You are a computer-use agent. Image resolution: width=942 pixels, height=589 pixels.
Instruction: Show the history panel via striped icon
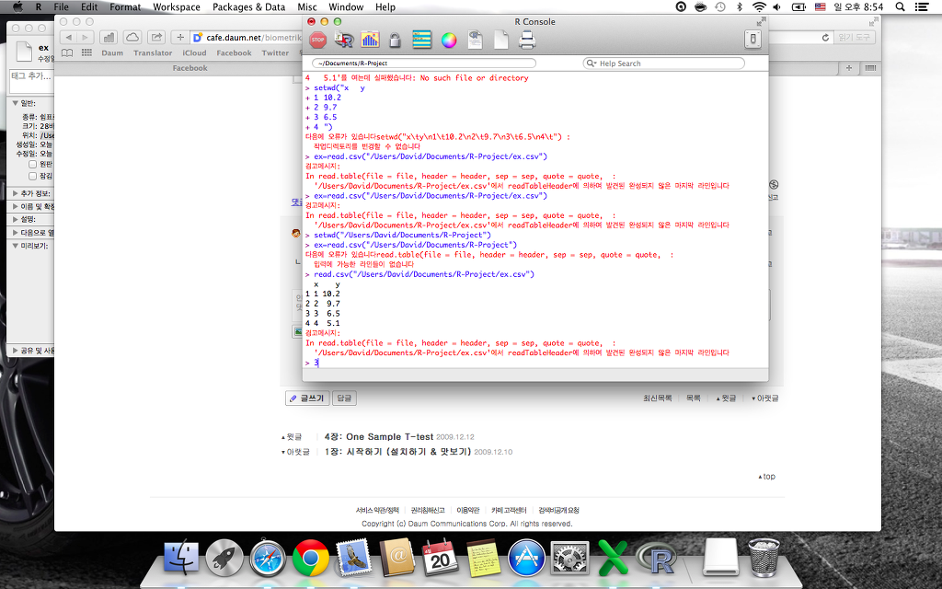(x=422, y=40)
